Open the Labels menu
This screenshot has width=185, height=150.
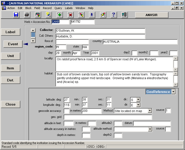69,8
